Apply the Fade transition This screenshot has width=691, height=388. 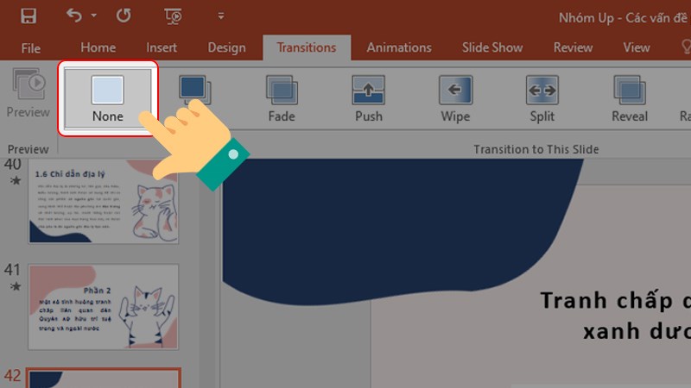pyautogui.click(x=282, y=97)
